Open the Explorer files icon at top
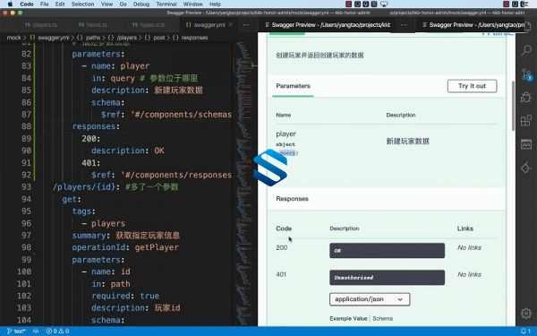This screenshot has height=336, width=537. pos(527,26)
